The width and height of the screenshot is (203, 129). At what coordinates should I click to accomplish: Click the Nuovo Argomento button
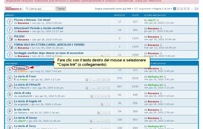13,9
